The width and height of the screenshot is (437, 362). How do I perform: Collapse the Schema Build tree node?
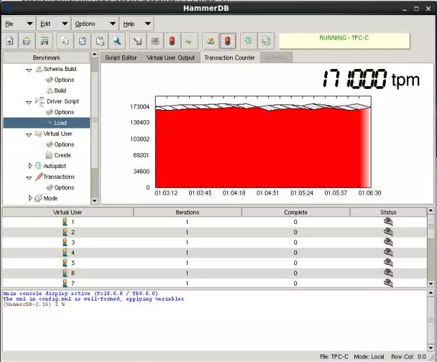29,70
